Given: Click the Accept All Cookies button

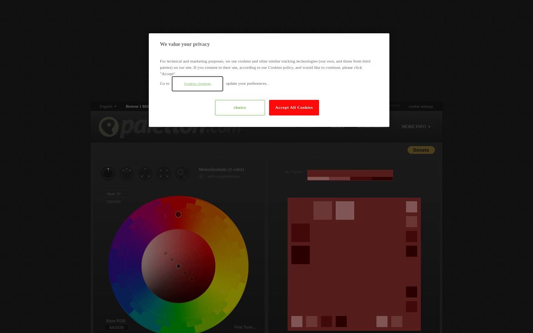Looking at the screenshot, I should click(x=294, y=108).
